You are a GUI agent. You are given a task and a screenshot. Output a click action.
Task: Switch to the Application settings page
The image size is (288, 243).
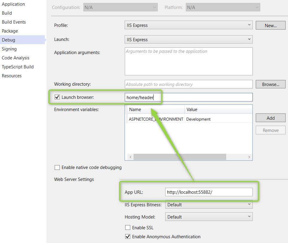point(13,4)
